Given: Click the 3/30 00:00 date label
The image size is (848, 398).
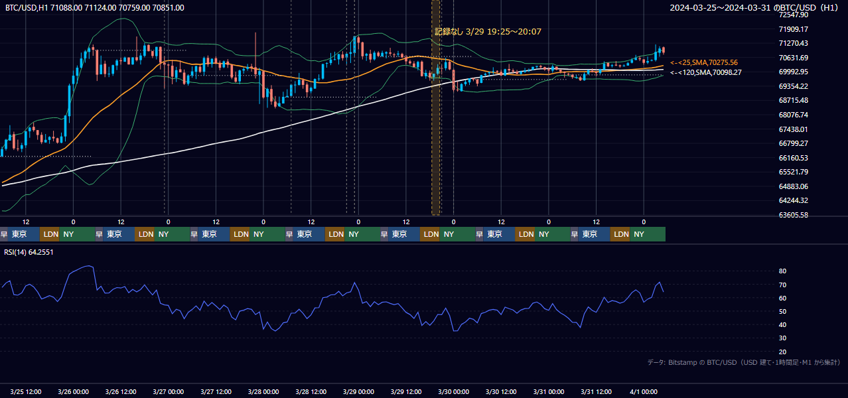Looking at the screenshot, I should 453,391.
